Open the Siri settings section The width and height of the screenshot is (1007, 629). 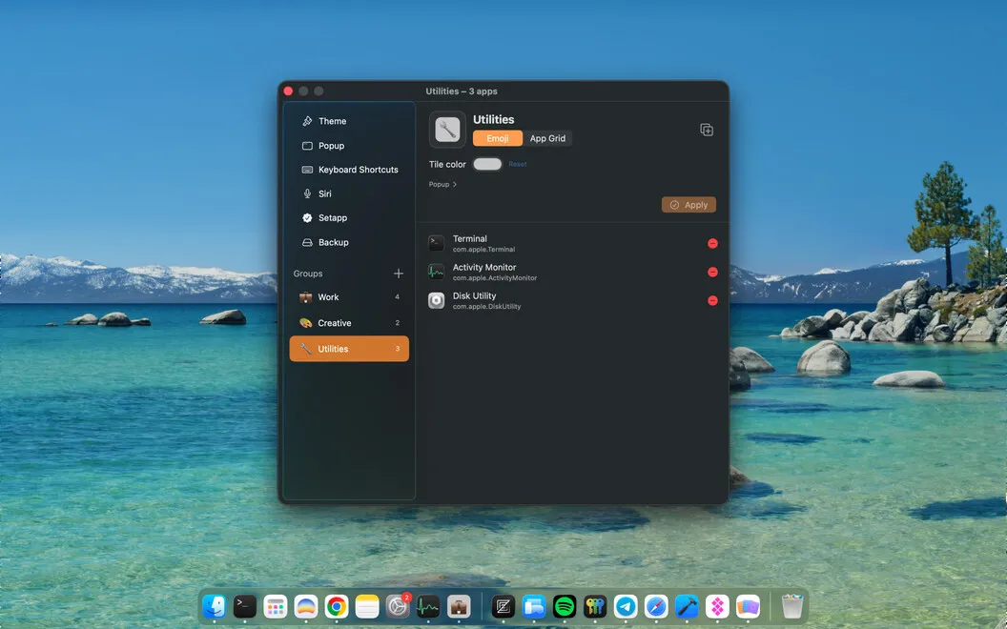coord(349,193)
